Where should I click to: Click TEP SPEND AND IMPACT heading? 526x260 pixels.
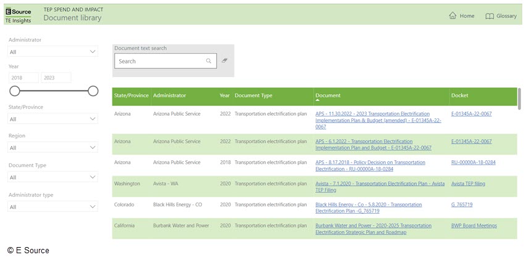(73, 9)
